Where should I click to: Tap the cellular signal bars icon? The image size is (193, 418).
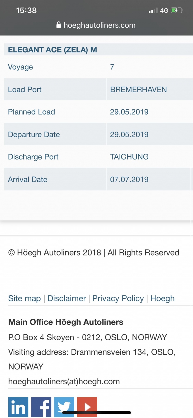153,11
